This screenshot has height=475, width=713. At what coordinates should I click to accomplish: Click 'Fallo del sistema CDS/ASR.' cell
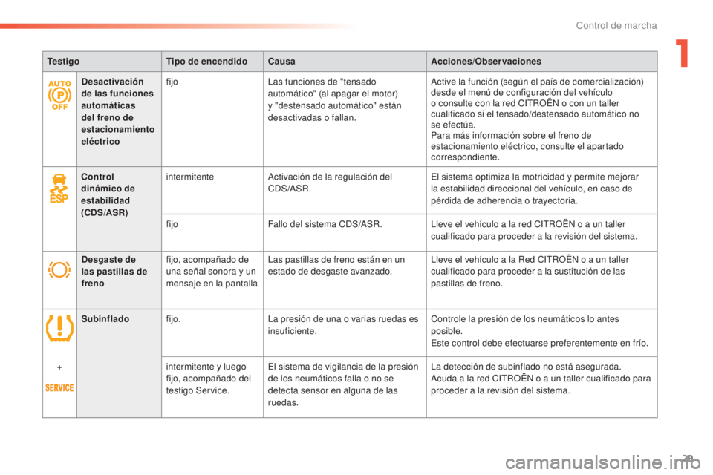(325, 224)
